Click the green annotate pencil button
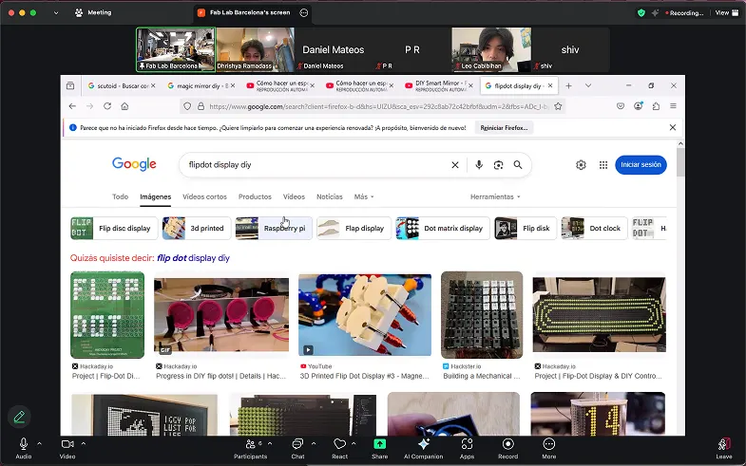The width and height of the screenshot is (746, 466). 20,417
